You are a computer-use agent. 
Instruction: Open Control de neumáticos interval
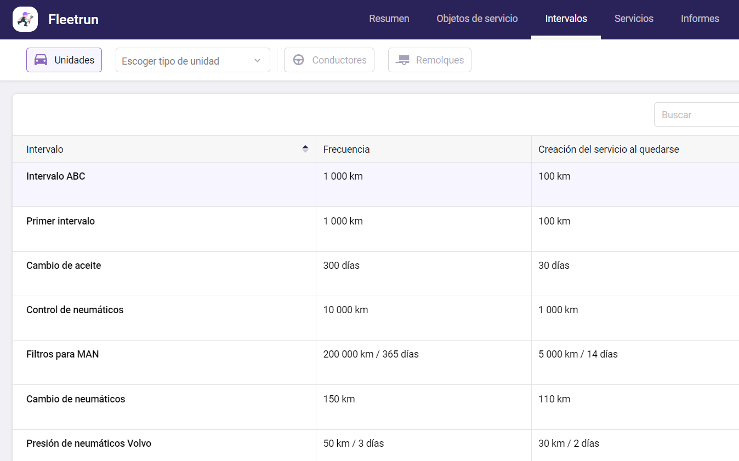(x=75, y=310)
